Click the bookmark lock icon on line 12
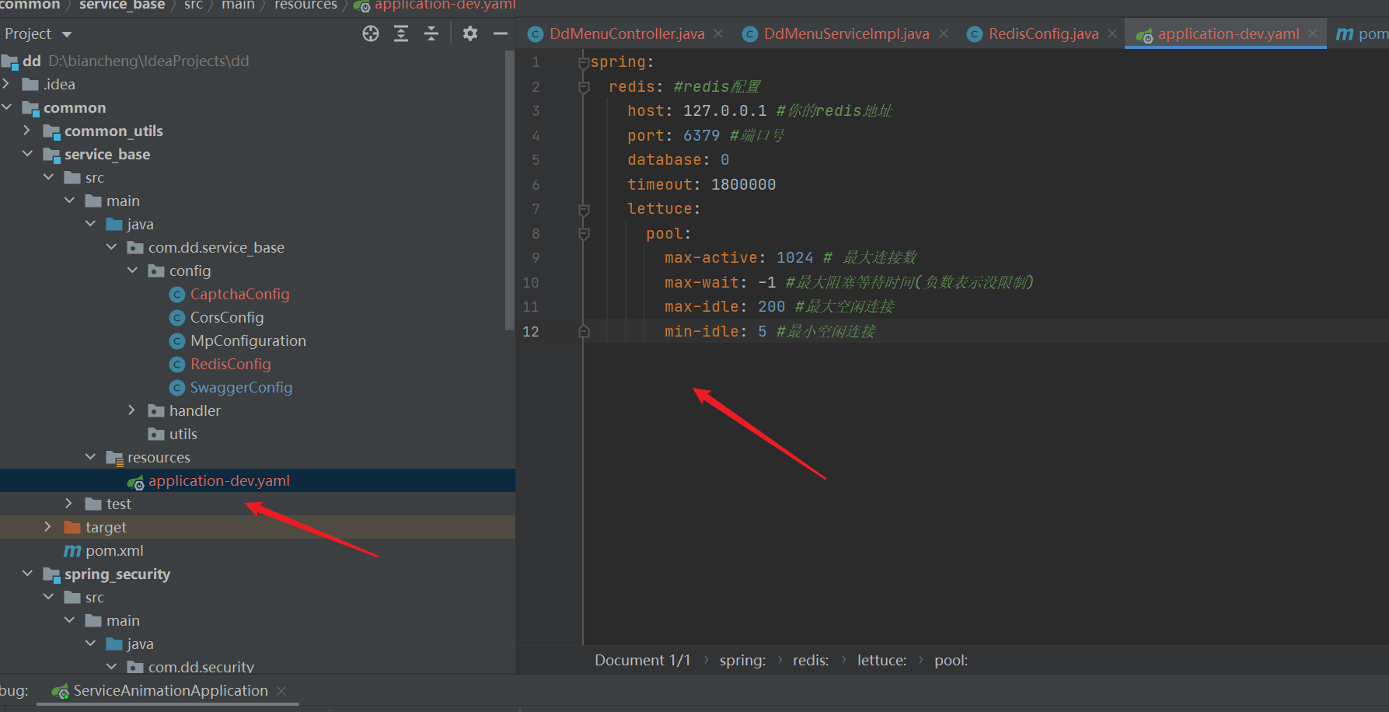The height and width of the screenshot is (712, 1389). (x=584, y=330)
